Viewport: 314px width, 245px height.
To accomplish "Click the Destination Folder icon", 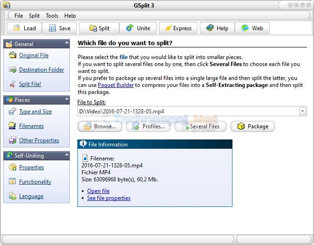I will pyautogui.click(x=13, y=69).
